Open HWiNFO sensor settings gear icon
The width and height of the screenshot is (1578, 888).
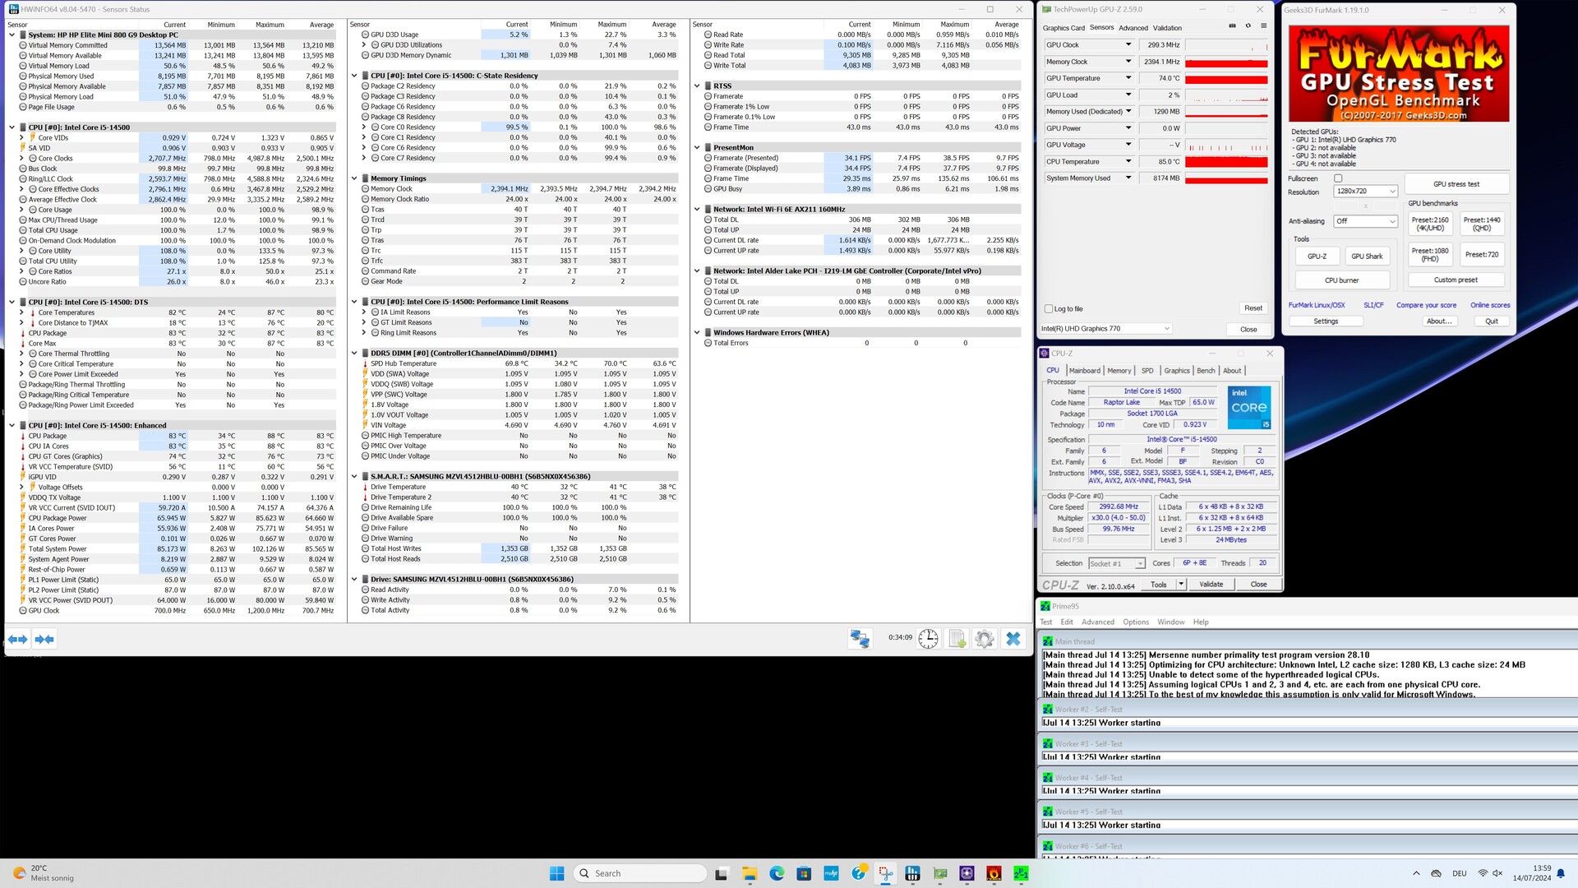(x=985, y=639)
